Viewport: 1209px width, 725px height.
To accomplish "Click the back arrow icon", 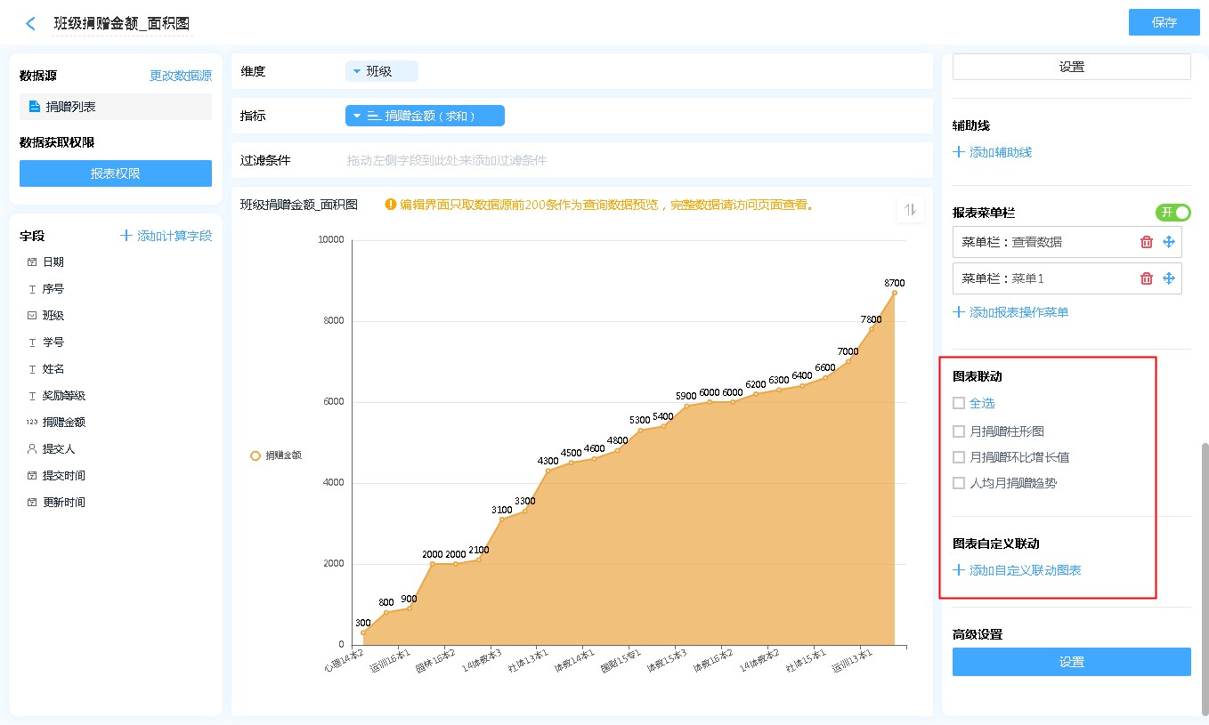I will point(31,24).
